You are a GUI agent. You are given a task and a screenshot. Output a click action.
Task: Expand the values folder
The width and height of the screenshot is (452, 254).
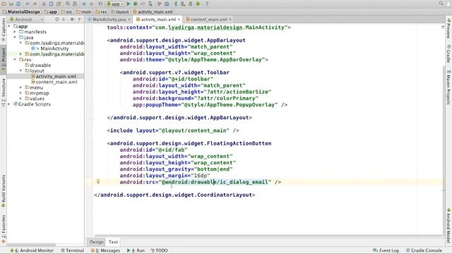click(x=20, y=99)
